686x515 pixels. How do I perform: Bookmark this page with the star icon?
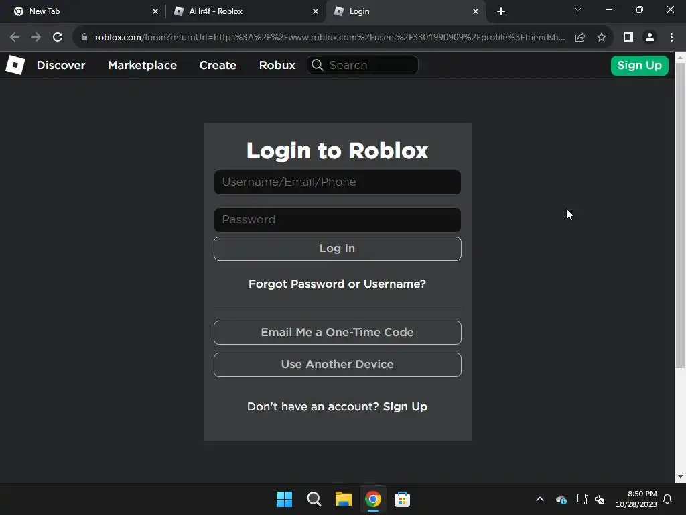point(602,38)
